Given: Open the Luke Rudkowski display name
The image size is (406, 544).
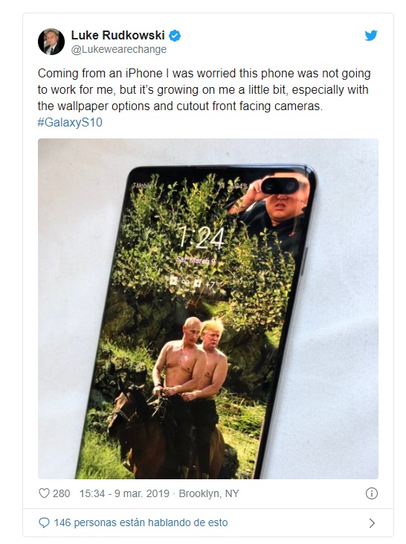Looking at the screenshot, I should point(118,35).
